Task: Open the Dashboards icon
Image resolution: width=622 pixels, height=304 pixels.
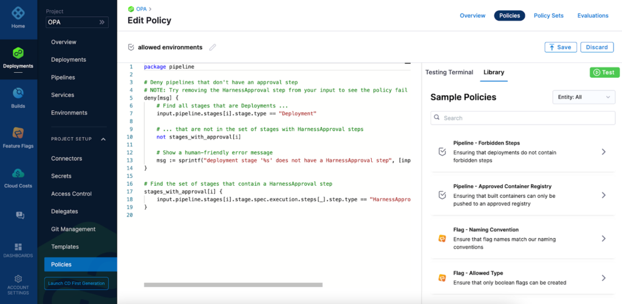Action: [18, 246]
